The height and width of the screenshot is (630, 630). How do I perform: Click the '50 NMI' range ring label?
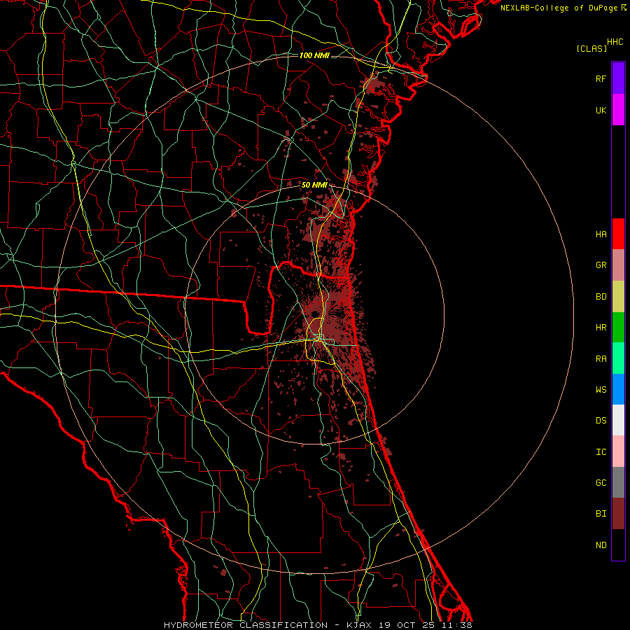point(314,185)
